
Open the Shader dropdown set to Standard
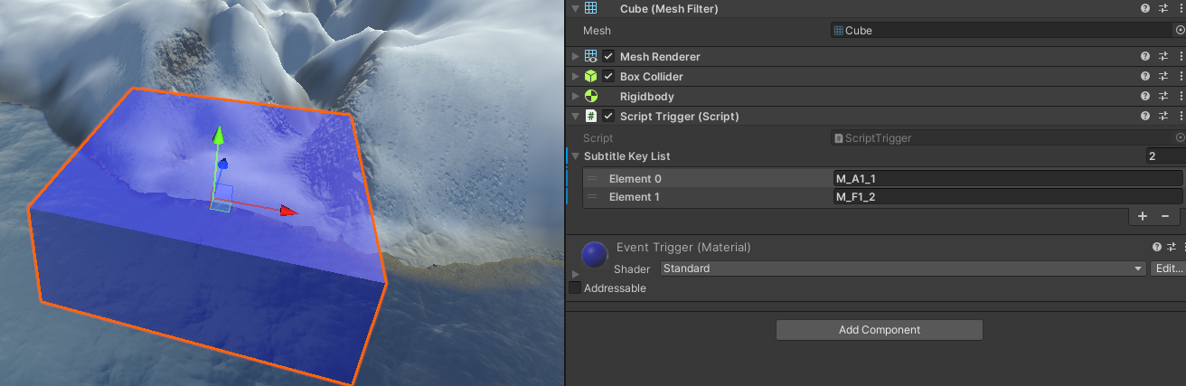pyautogui.click(x=903, y=268)
